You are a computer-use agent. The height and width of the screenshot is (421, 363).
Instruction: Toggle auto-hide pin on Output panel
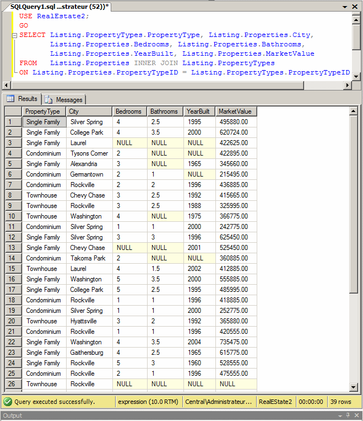point(348,415)
